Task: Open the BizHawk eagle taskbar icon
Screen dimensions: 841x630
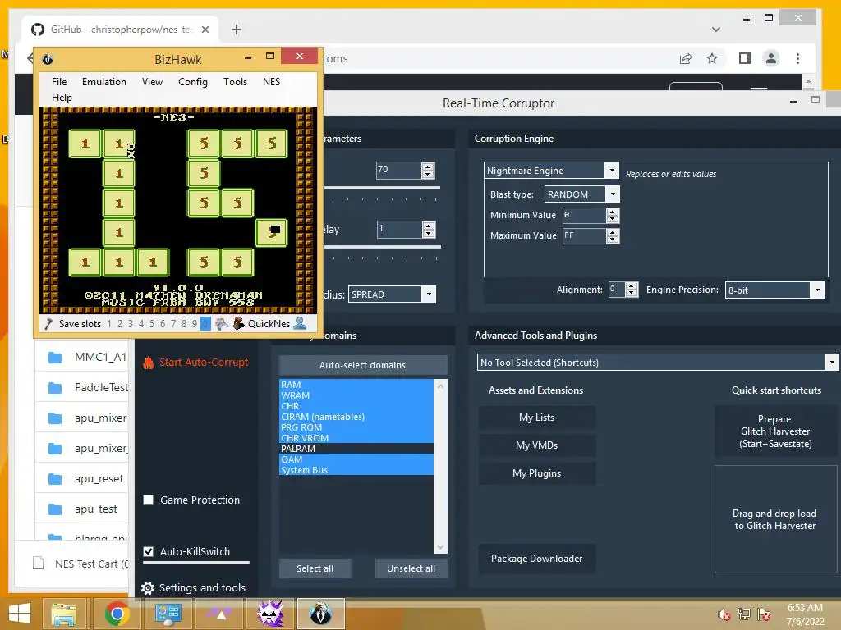Action: pyautogui.click(x=321, y=614)
